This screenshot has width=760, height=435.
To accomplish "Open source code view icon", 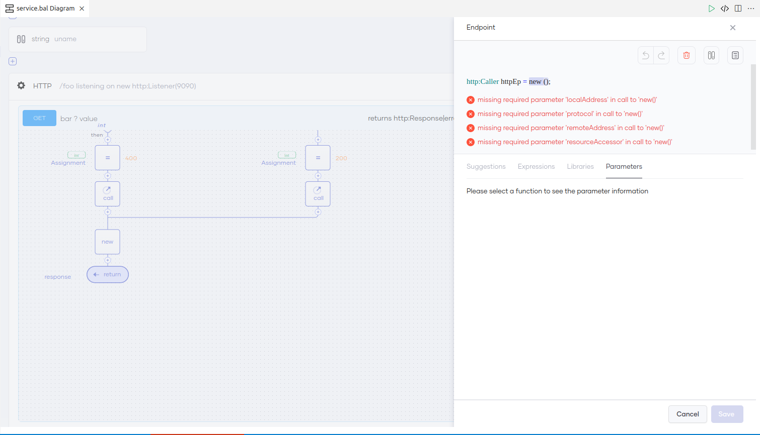I will coord(725,9).
